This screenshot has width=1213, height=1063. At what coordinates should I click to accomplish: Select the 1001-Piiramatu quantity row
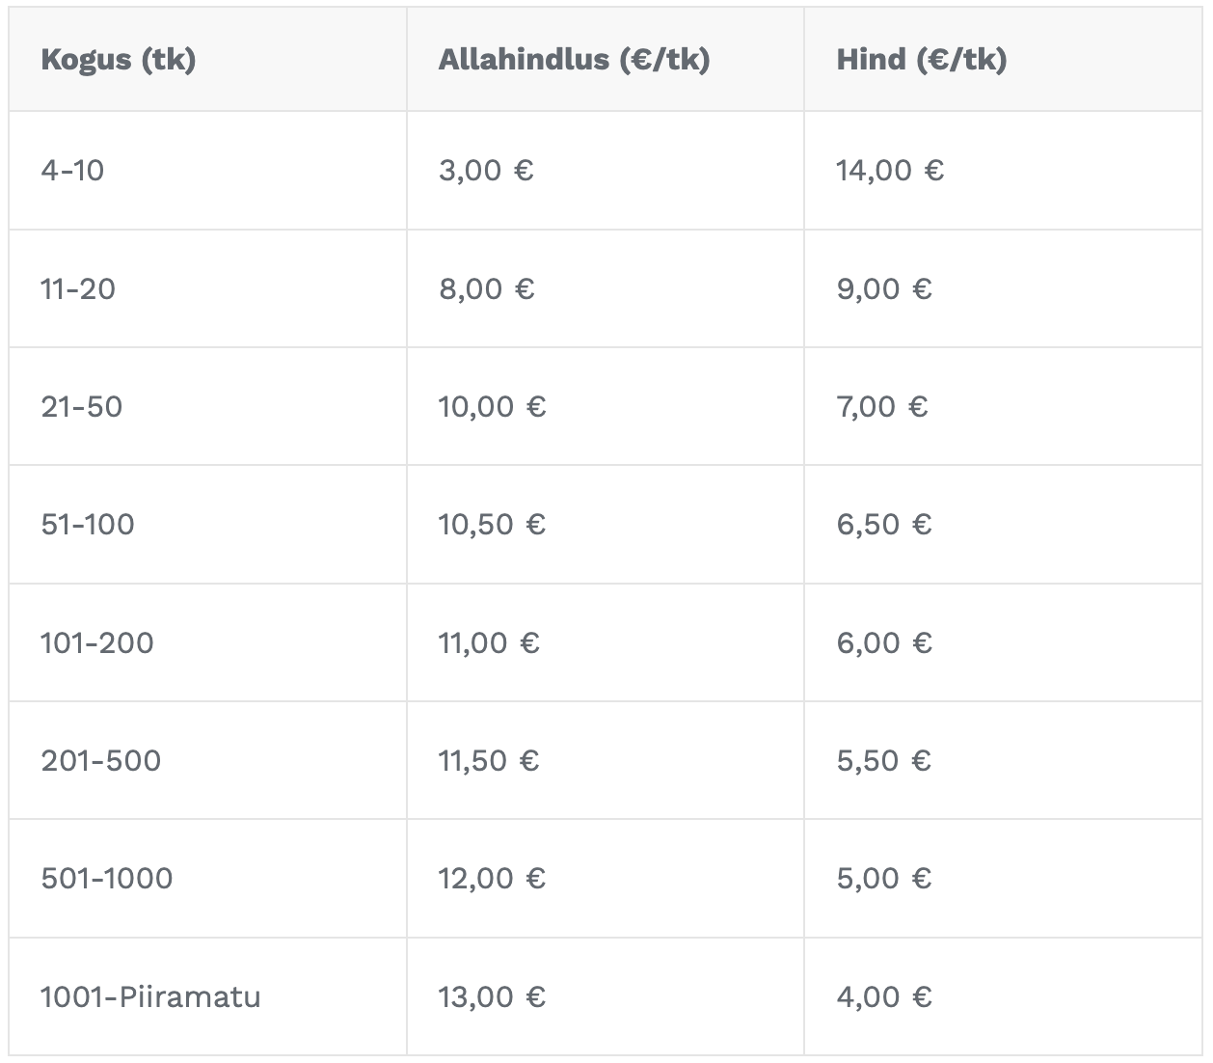click(x=150, y=996)
